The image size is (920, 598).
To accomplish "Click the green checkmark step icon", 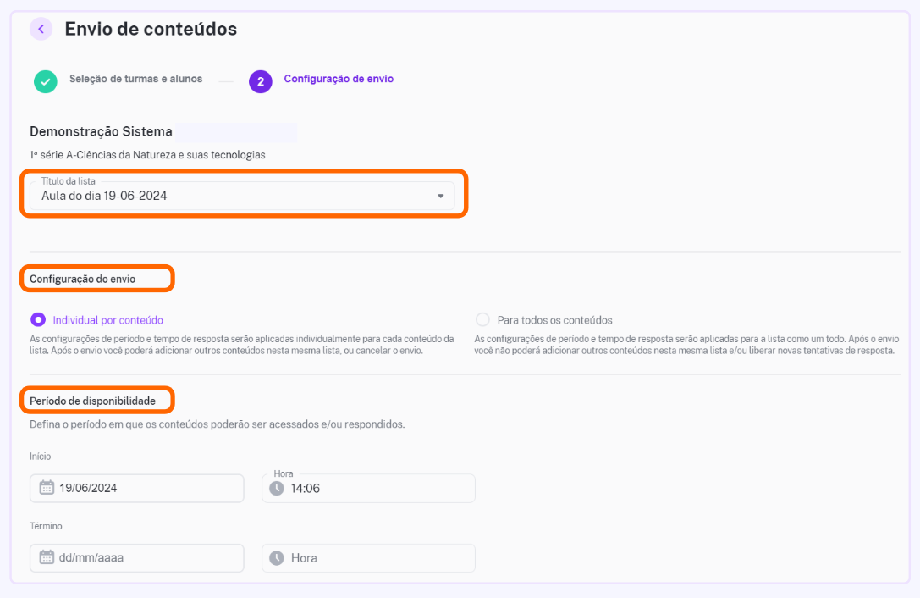I will 45,81.
